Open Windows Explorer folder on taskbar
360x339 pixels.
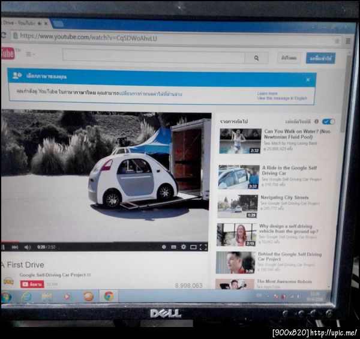pos(47,297)
